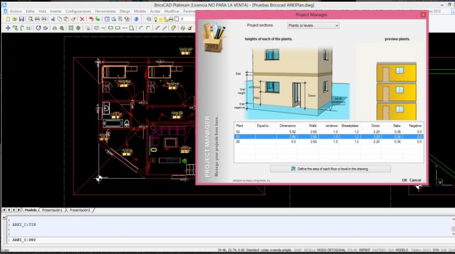Image resolution: width=455 pixels, height=254 pixels.
Task: Open the Insertar menu
Action: point(56,11)
